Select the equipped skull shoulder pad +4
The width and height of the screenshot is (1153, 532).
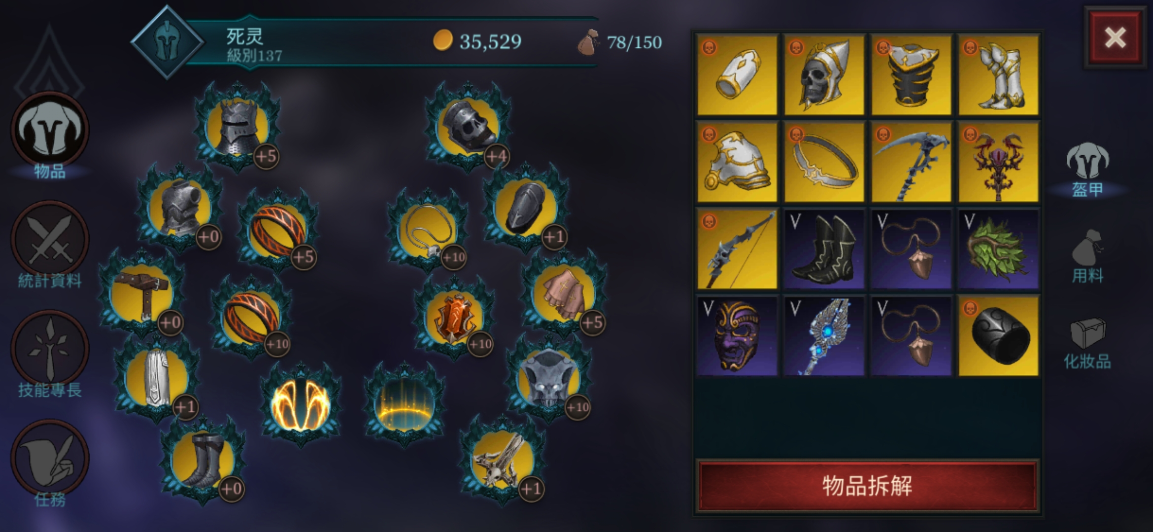point(468,127)
